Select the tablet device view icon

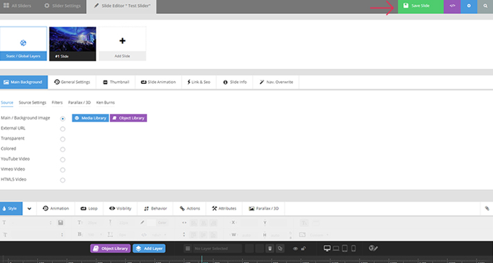pyautogui.click(x=344, y=248)
